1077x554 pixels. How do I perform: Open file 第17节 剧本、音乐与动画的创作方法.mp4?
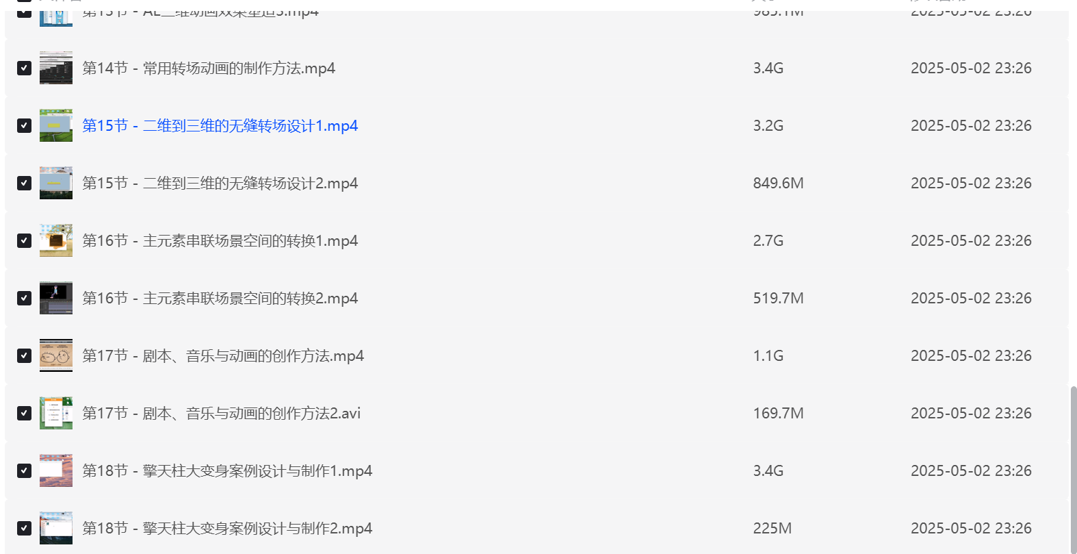point(223,355)
